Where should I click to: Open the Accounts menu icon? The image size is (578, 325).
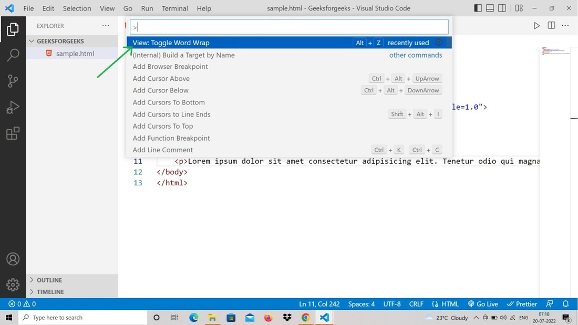[13, 259]
